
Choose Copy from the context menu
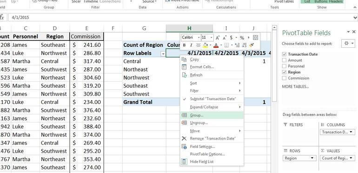(212, 59)
